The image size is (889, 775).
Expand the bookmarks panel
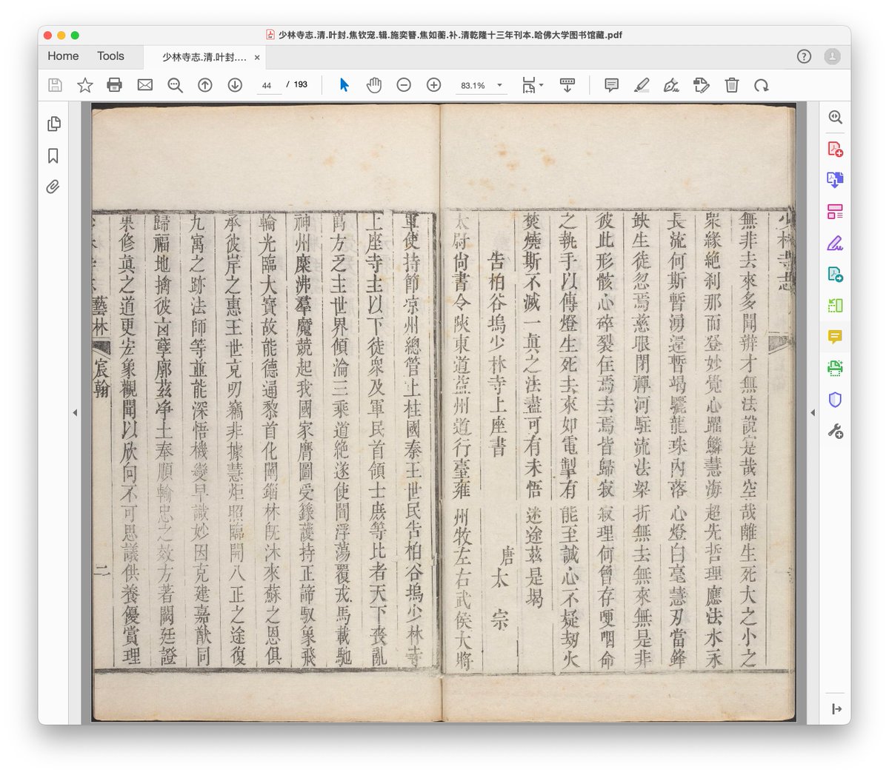[53, 155]
